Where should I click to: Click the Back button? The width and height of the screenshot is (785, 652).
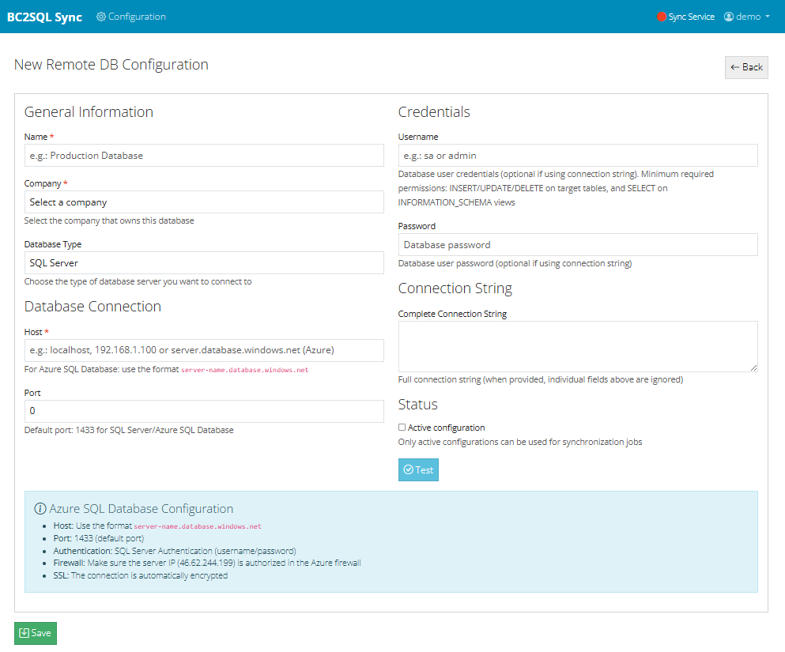point(746,67)
